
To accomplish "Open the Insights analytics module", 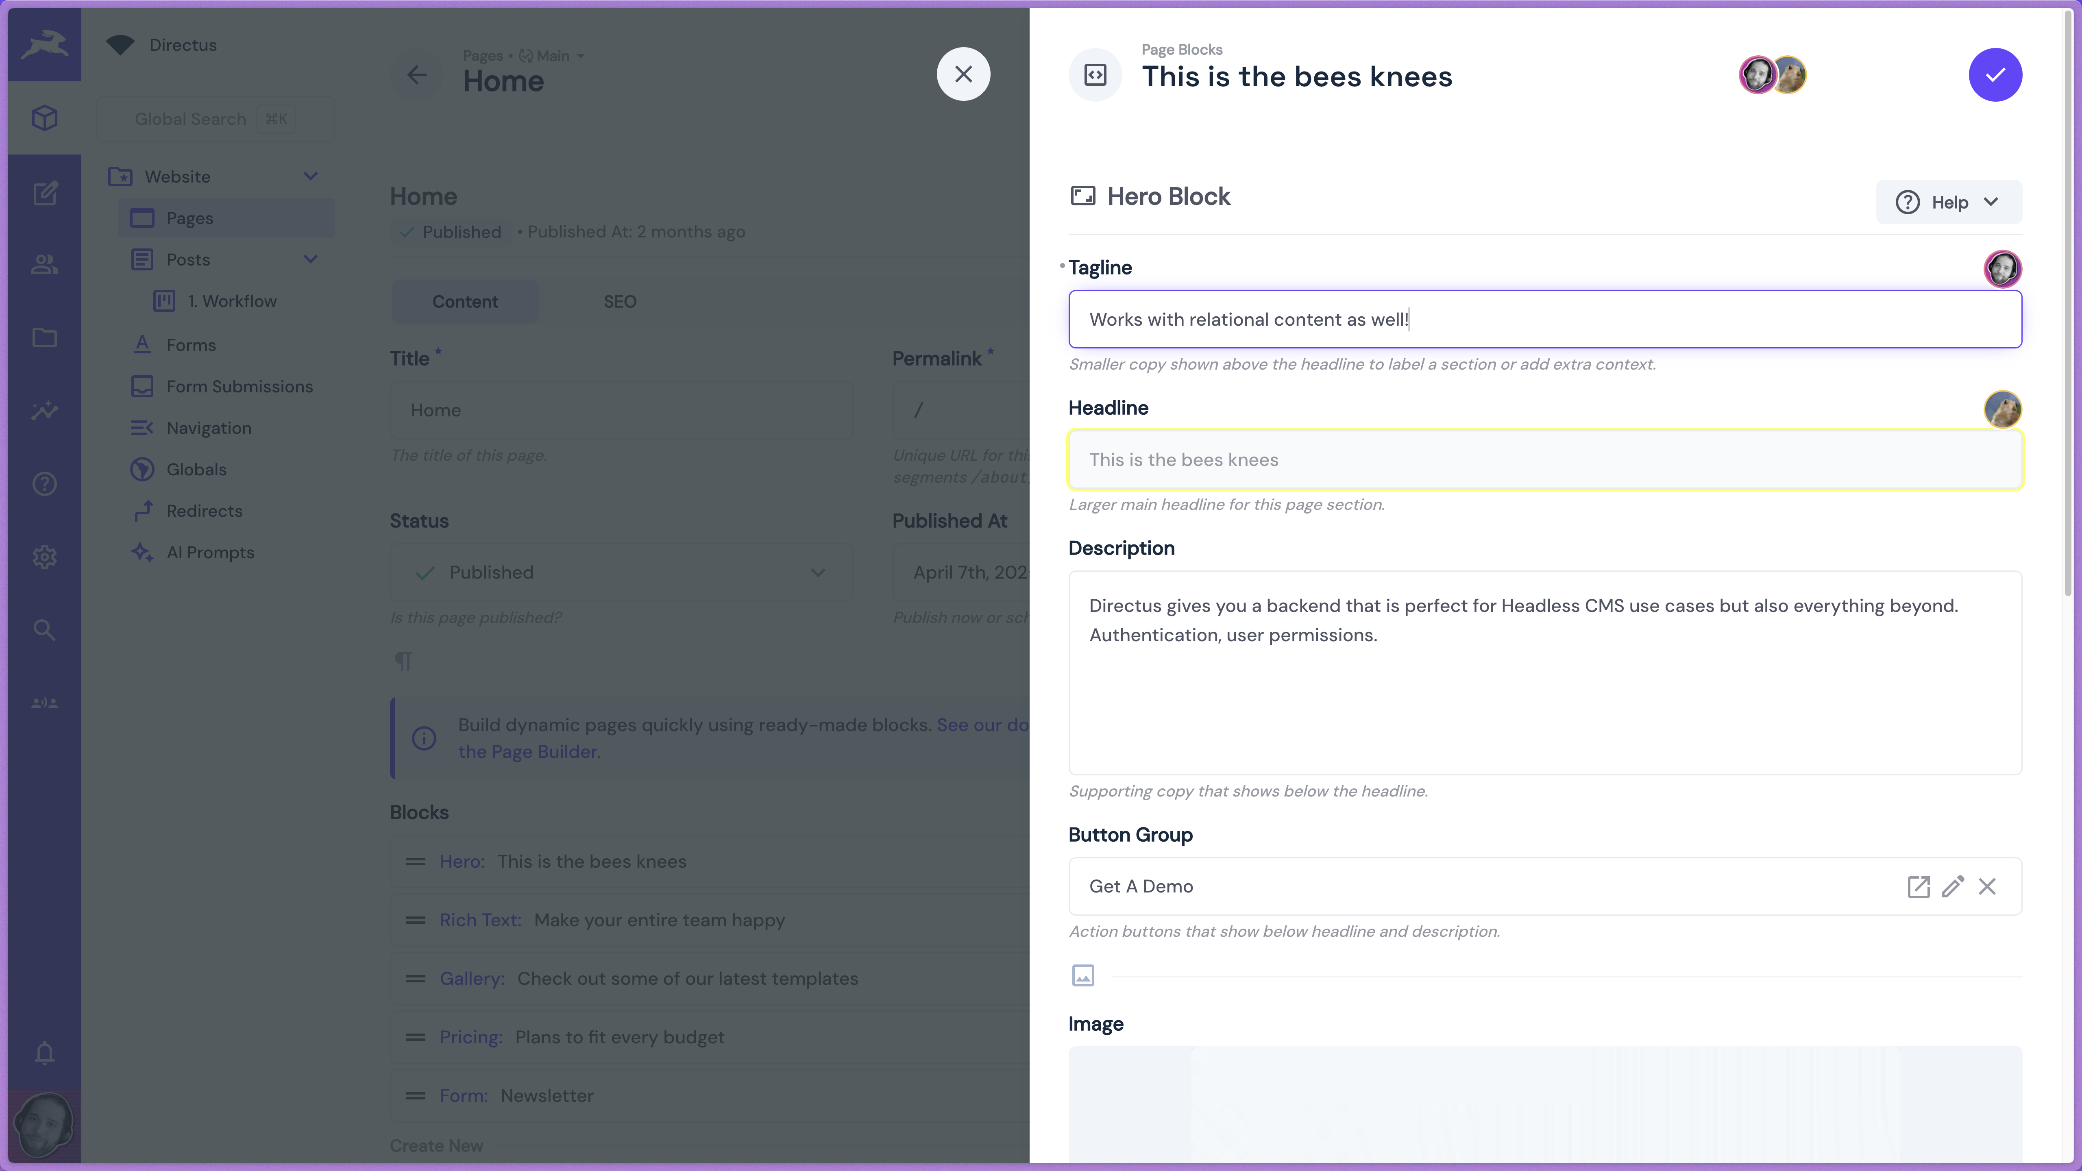I will (44, 411).
